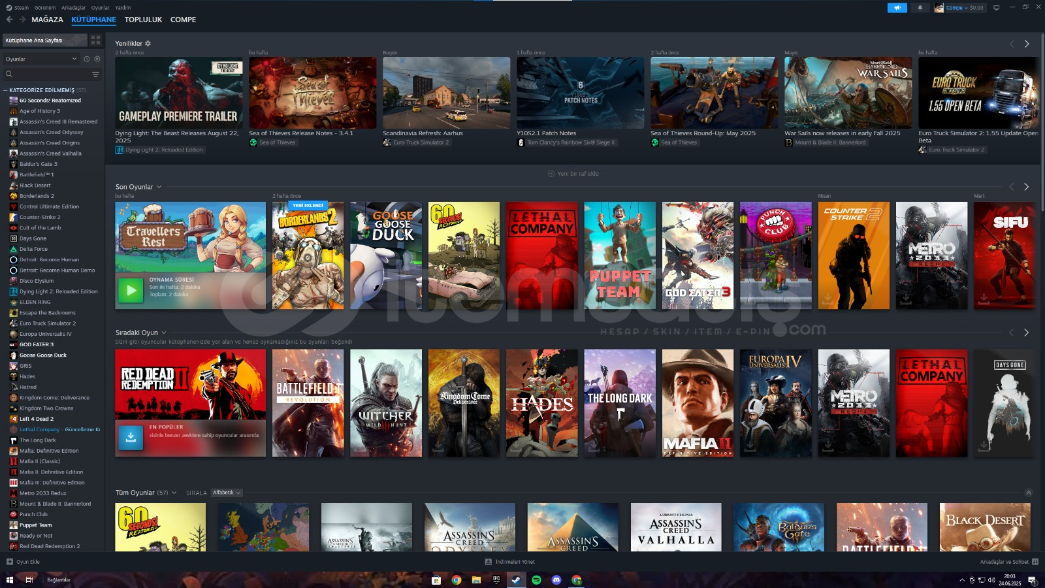Toggle show ready-to-play games filter
The image size is (1045, 588).
pyautogui.click(x=97, y=59)
